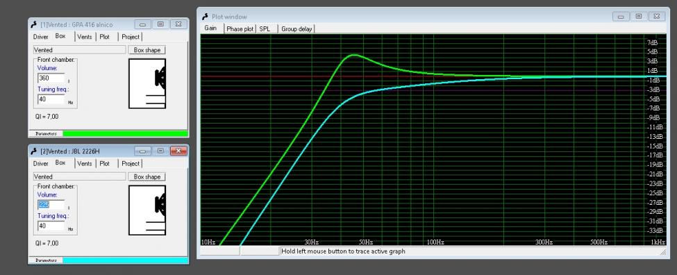
Task: Open Vents tab in GPA 416 window
Action: (85, 37)
